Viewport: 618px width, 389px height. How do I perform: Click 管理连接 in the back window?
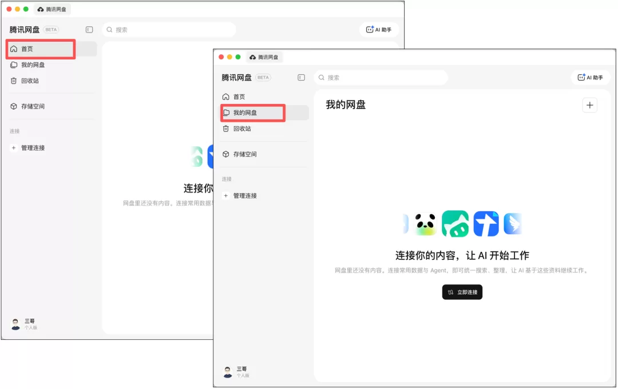pyautogui.click(x=33, y=148)
